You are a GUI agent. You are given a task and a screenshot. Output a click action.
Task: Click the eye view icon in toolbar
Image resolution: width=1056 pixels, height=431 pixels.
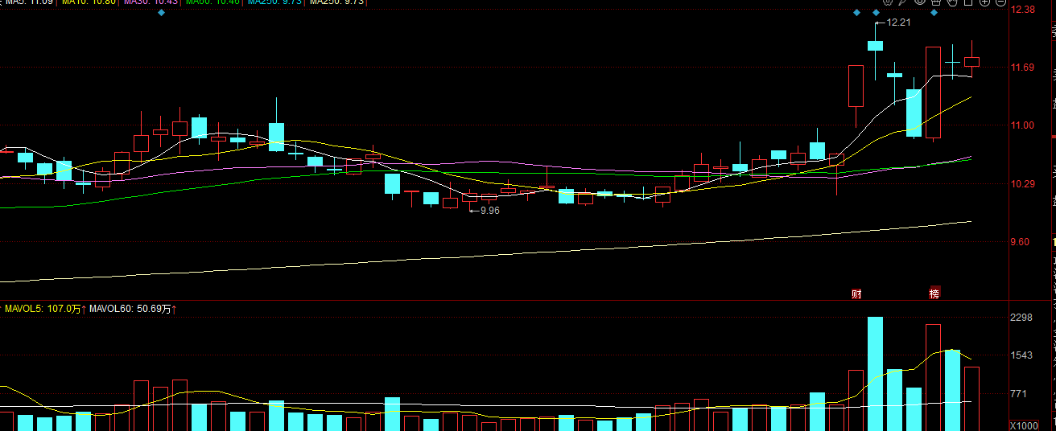tap(920, 2)
